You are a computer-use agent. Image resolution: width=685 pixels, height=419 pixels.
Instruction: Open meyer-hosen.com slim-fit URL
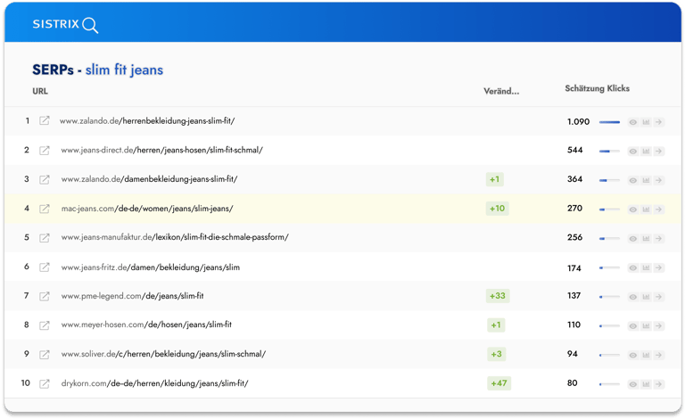pos(146,325)
